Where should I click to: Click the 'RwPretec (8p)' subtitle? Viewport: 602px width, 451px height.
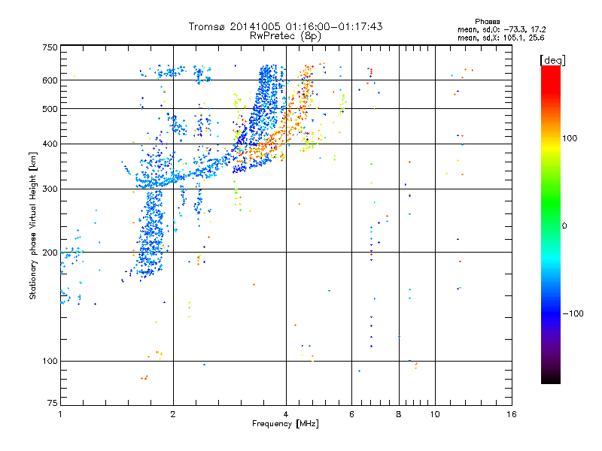click(285, 36)
